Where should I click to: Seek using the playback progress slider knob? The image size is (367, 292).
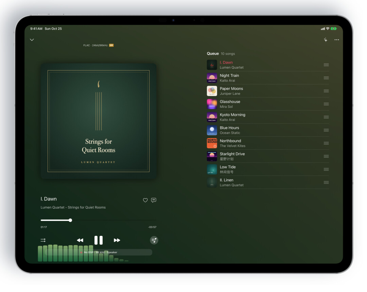[x=70, y=220]
